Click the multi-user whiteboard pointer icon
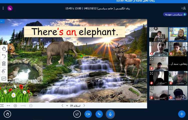The width and height of the screenshot is (188, 120). [x=4, y=71]
